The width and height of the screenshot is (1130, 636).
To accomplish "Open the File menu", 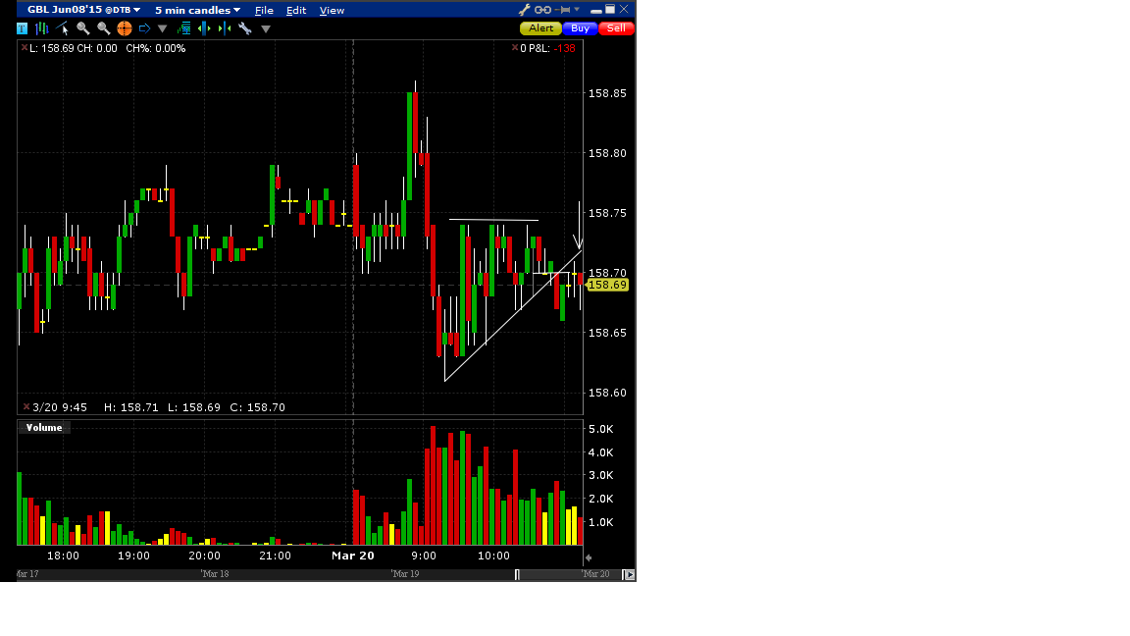I will [x=264, y=10].
